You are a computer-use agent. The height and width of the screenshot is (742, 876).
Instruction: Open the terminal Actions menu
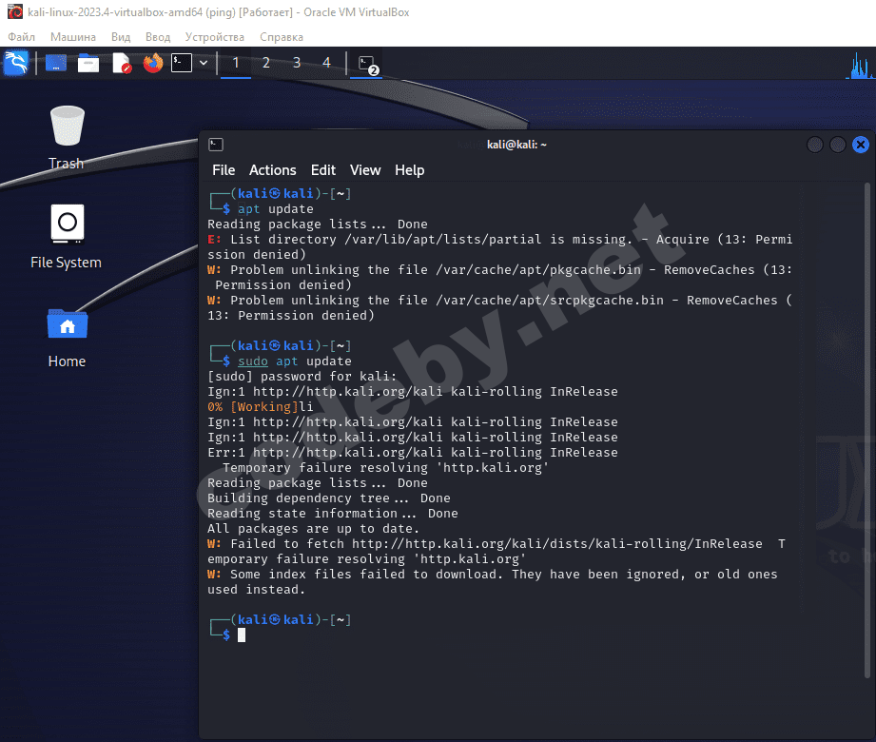tap(273, 170)
